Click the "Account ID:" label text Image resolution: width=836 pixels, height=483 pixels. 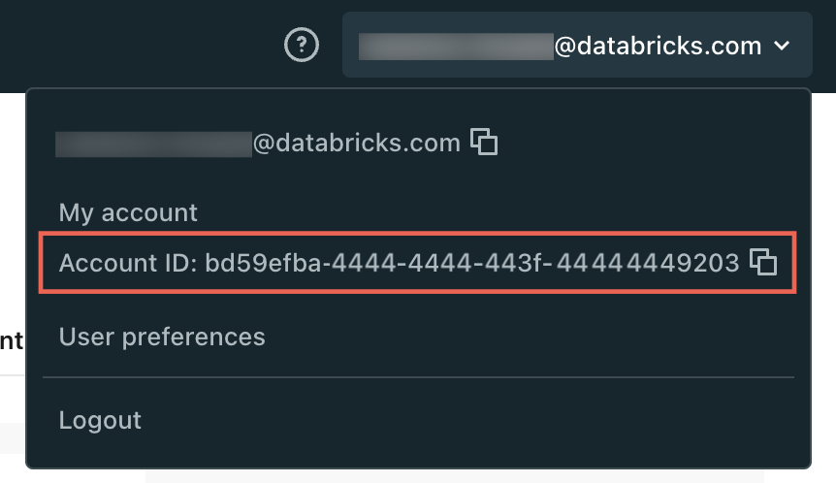click(x=128, y=262)
